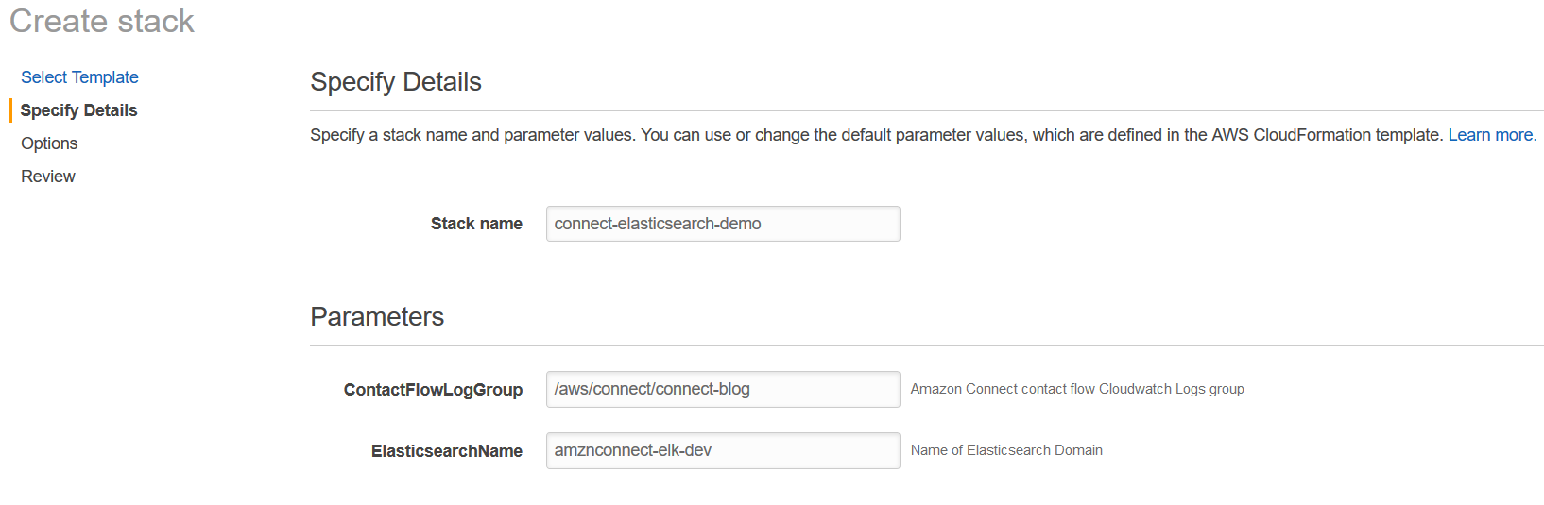Click the Stack name label
Screen dimensions: 1544x505
[476, 224]
